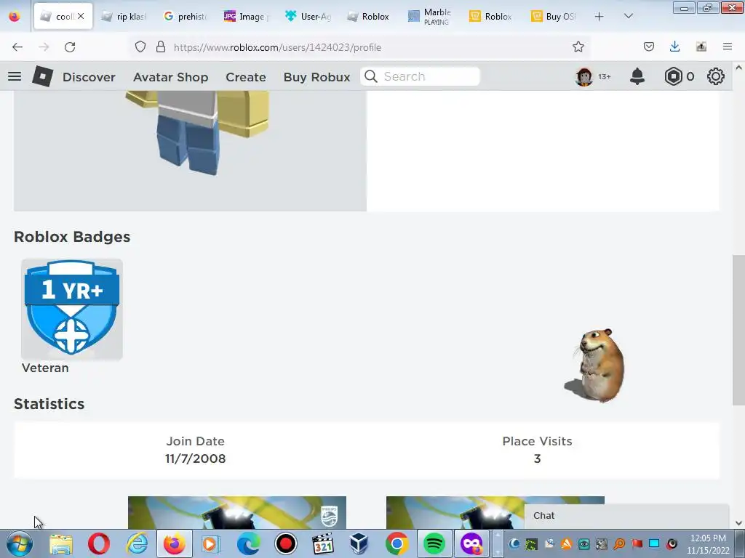Open the user avatar profile icon
Viewport: 745px width, 558px height.
pyautogui.click(x=584, y=76)
